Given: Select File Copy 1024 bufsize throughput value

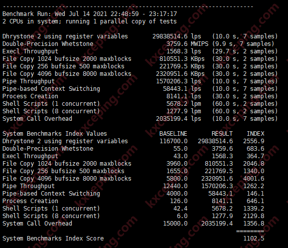Looking at the screenshot, I should [x=182, y=59].
